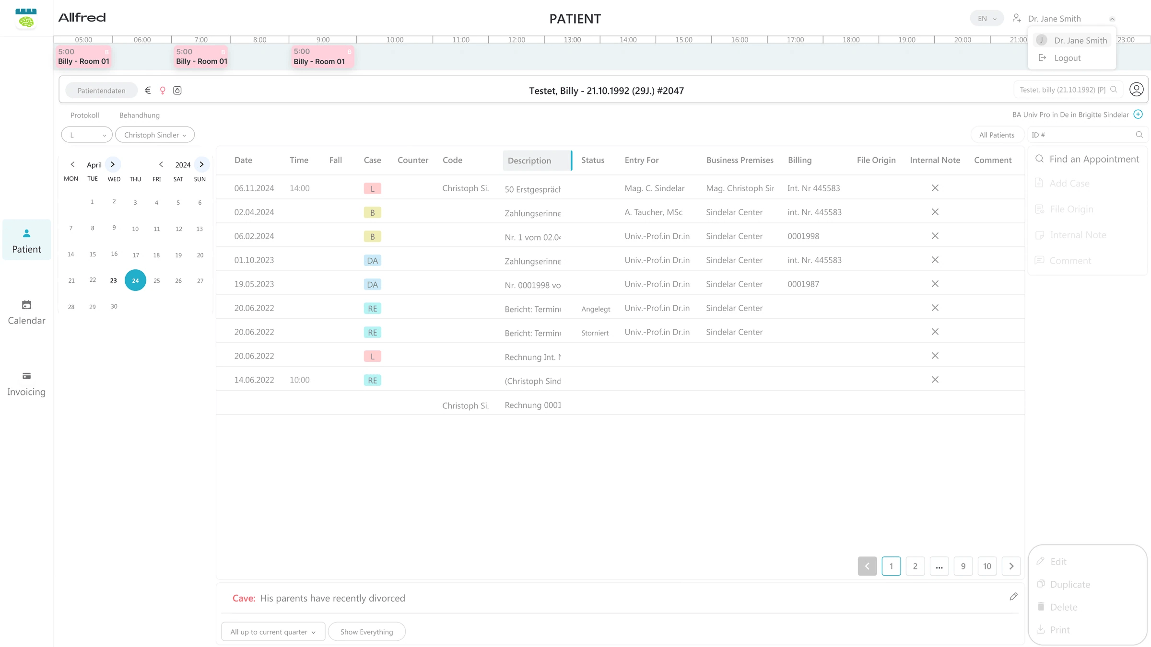This screenshot has width=1151, height=647.
Task: Go to previous year before 2024
Action: (x=161, y=164)
